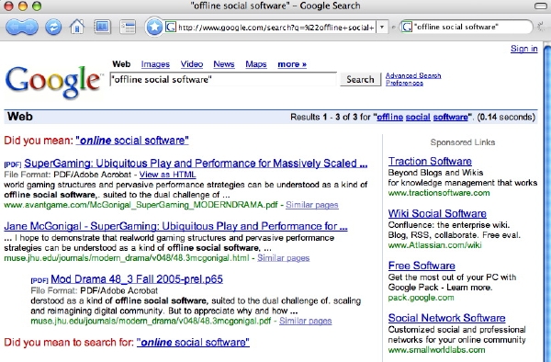
Task: Open the Traction Software sponsored link
Action: 430,162
